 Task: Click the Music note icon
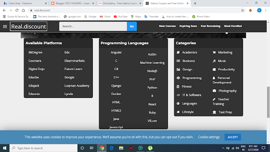(x=214, y=61)
